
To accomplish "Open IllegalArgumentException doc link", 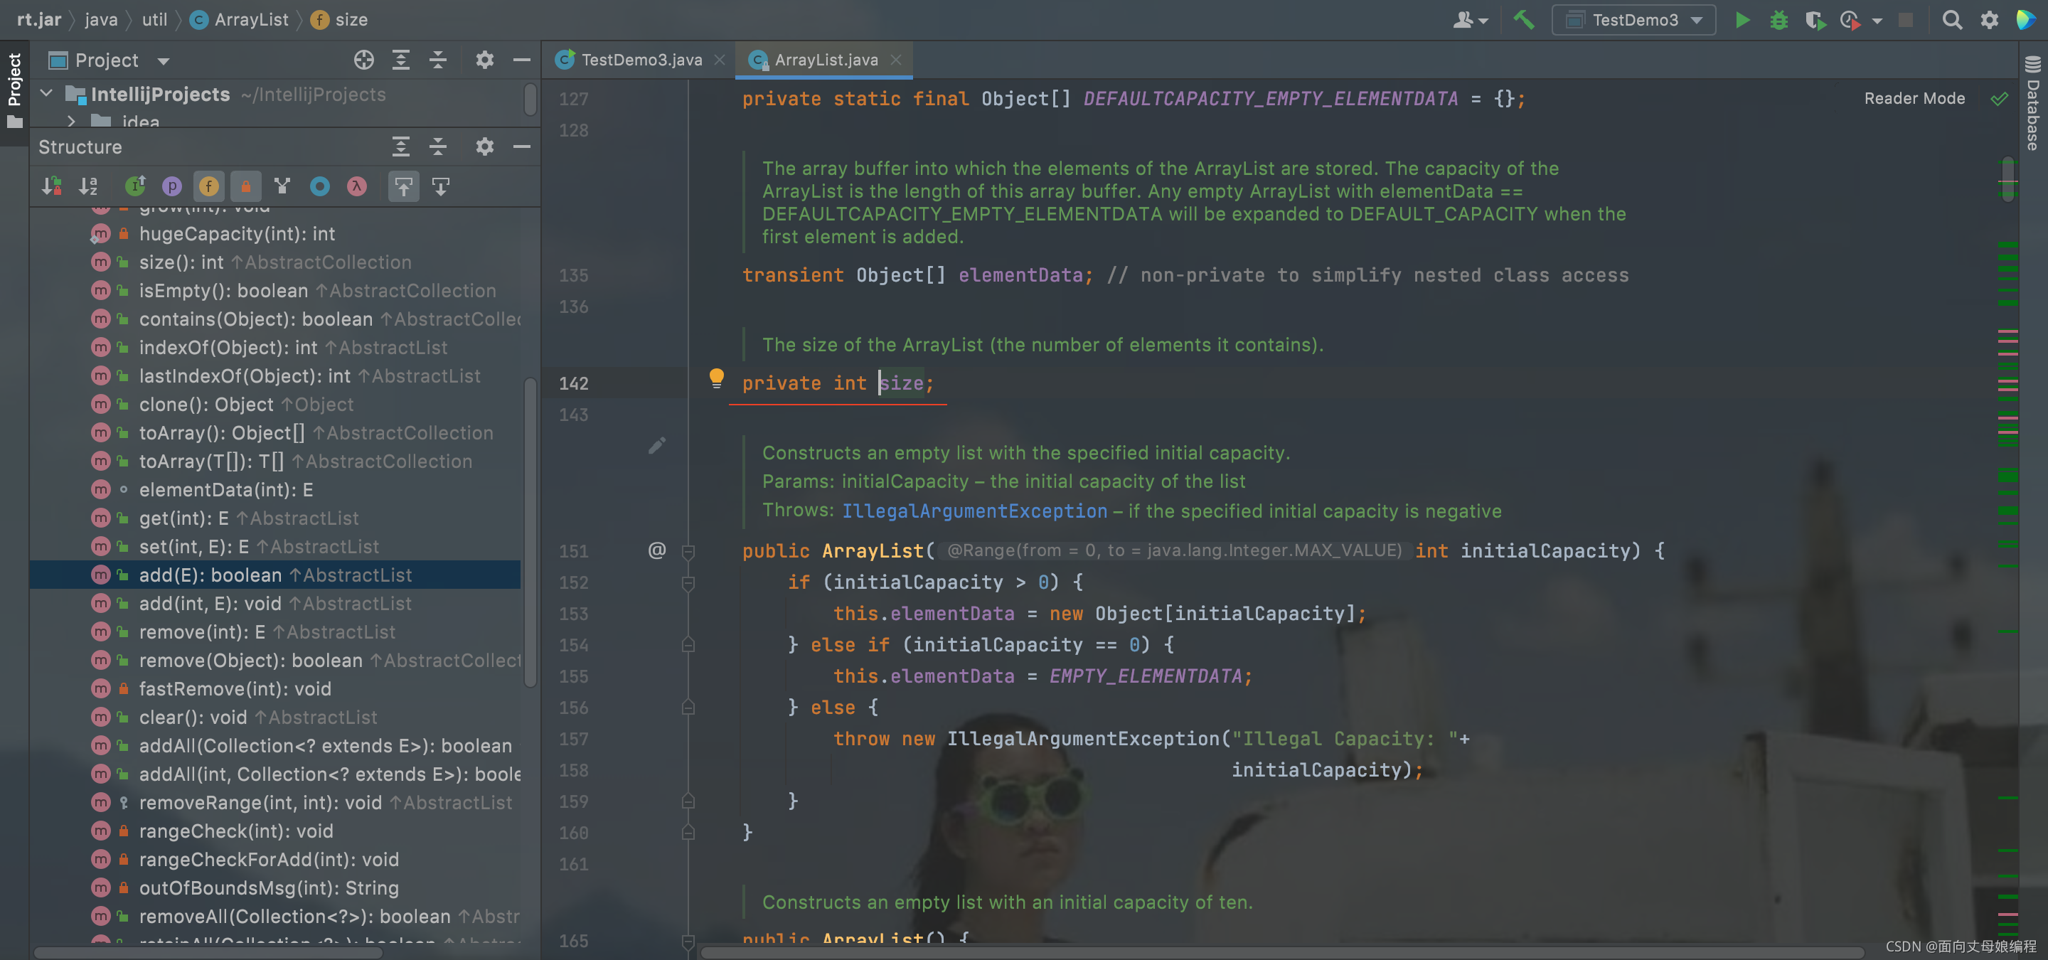I will 974,511.
